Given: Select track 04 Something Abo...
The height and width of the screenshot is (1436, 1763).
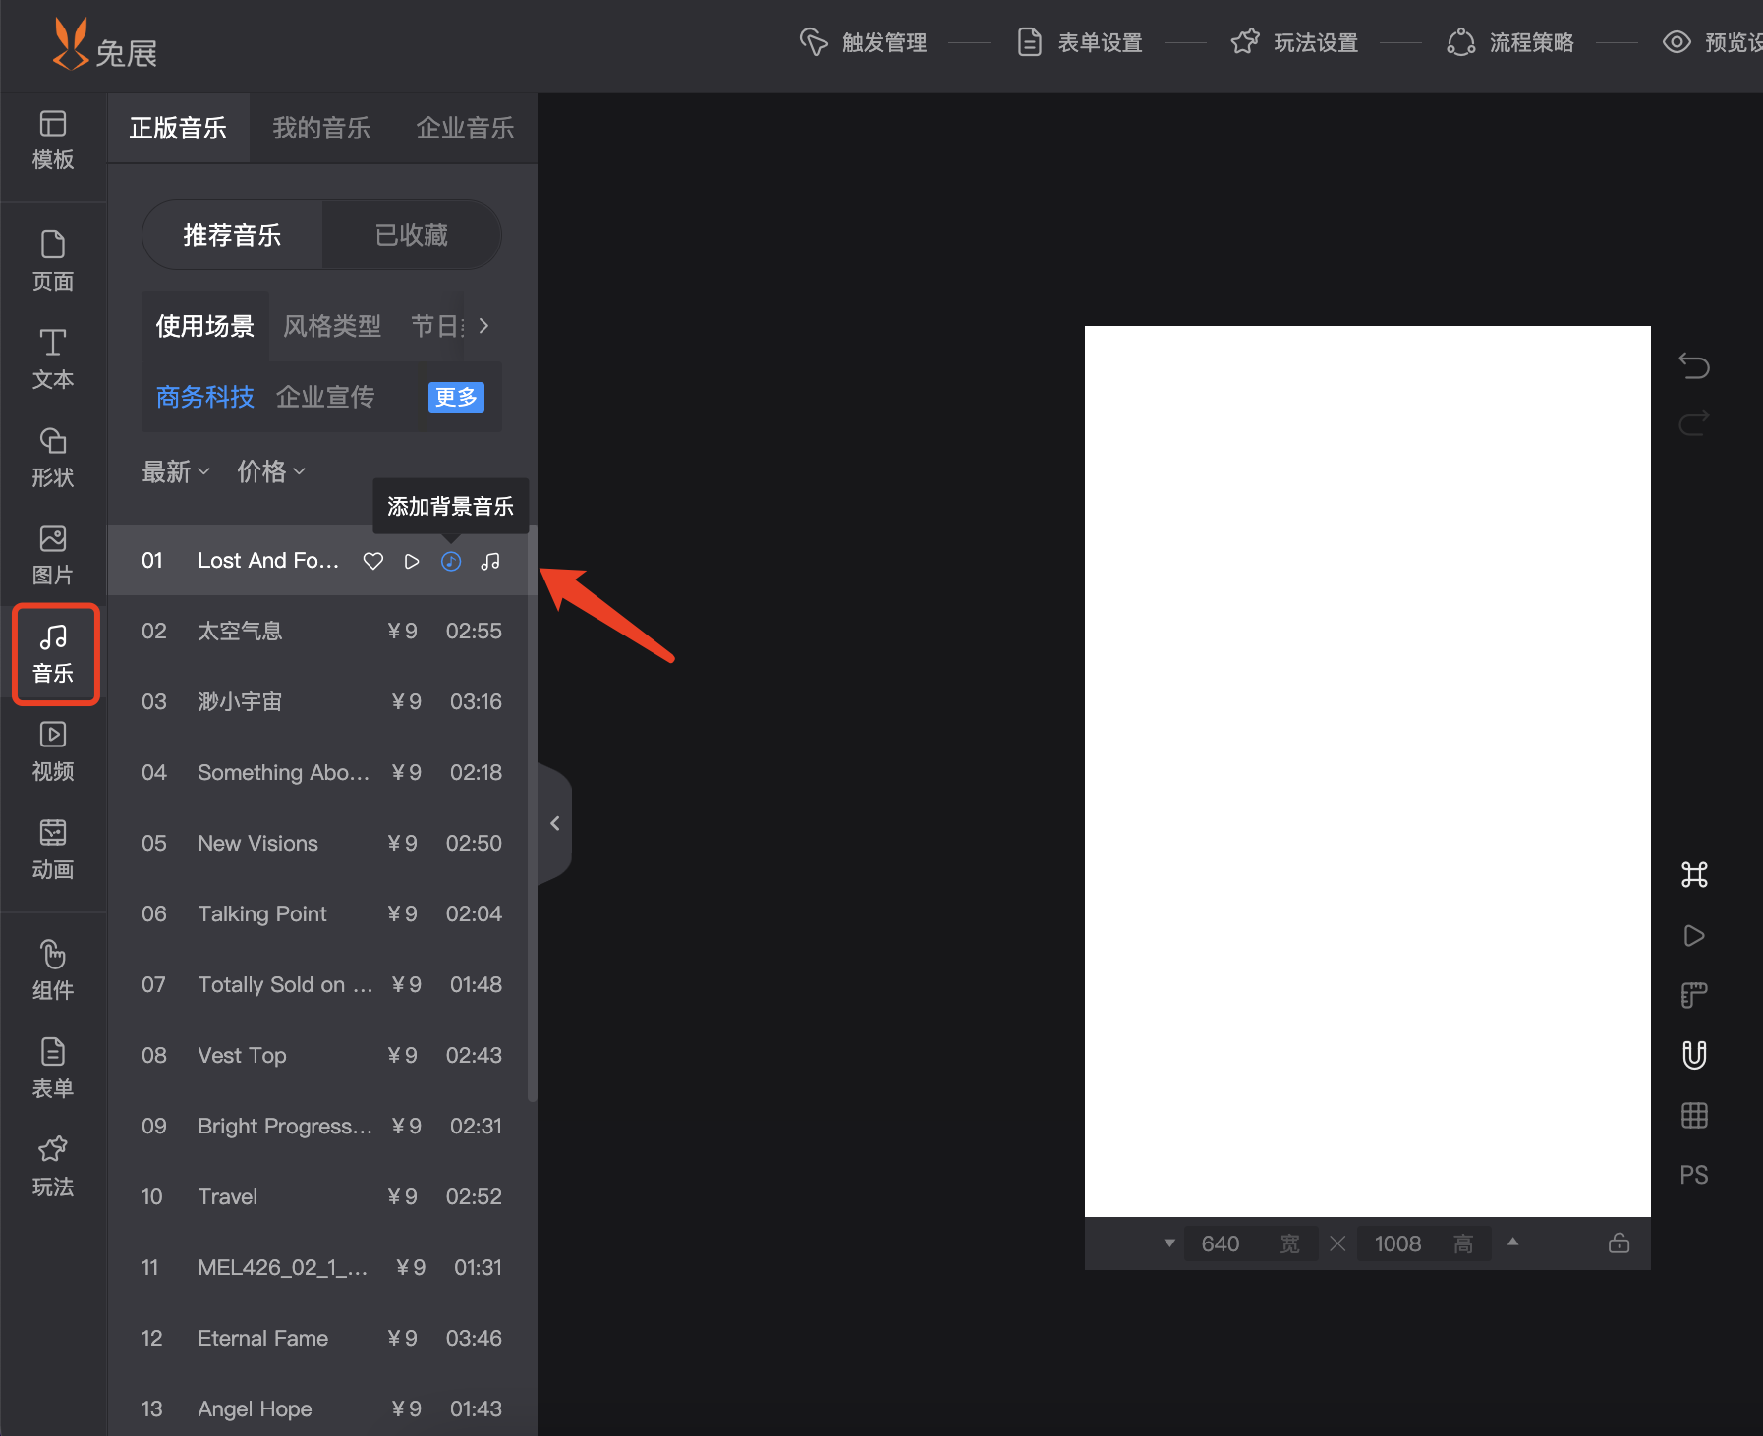Looking at the screenshot, I should [x=321, y=772].
